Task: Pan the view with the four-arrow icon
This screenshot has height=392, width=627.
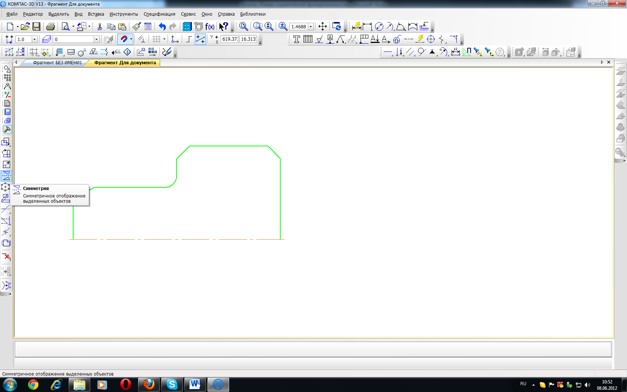Action: [x=322, y=27]
